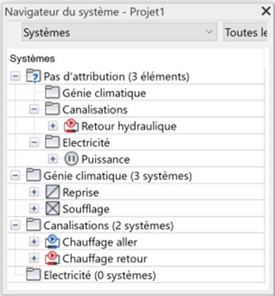The width and height of the screenshot is (275, 296).
Task: Expand the Chauffage retour node
Action: pos(34,258)
